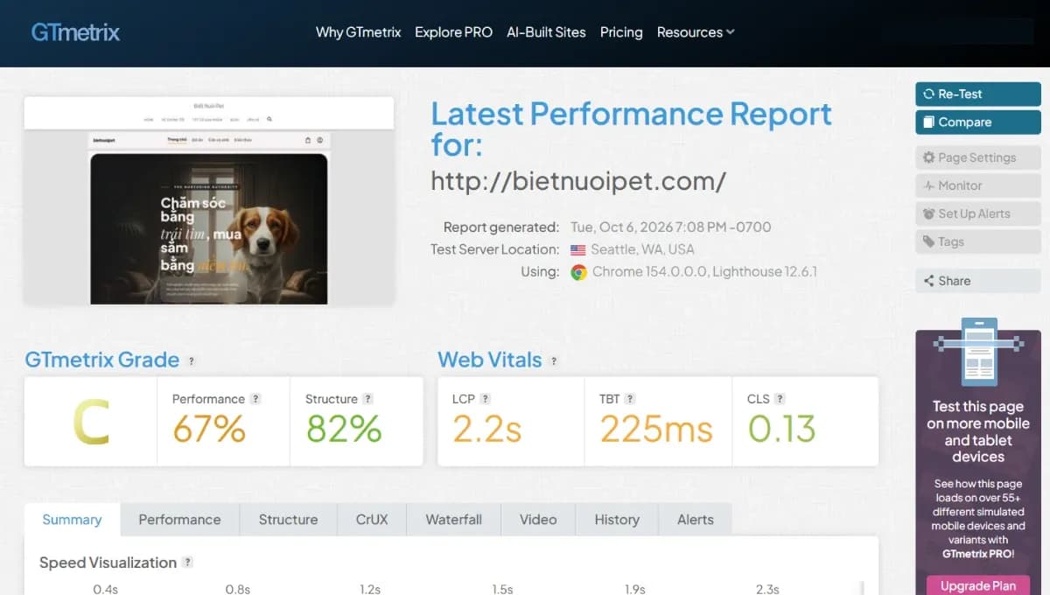Click the 225ms TBT value
The width and height of the screenshot is (1050, 595).
pos(656,429)
